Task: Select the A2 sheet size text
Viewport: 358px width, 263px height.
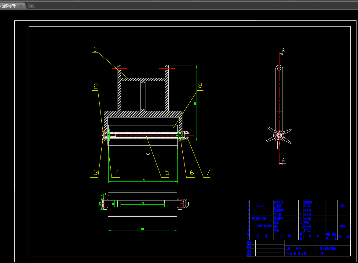Action: (x=322, y=253)
